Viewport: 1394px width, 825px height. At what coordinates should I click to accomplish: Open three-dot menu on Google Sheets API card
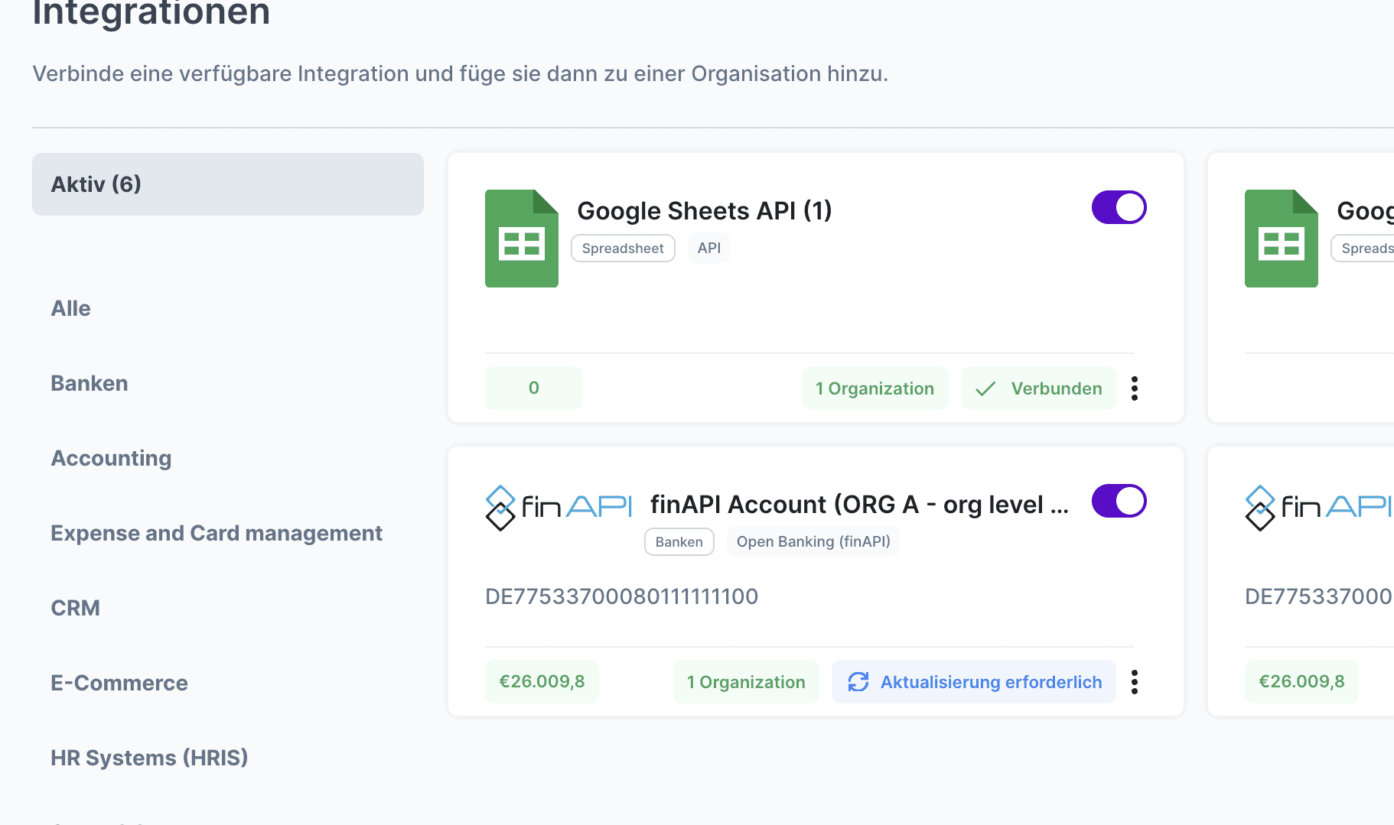(1134, 388)
